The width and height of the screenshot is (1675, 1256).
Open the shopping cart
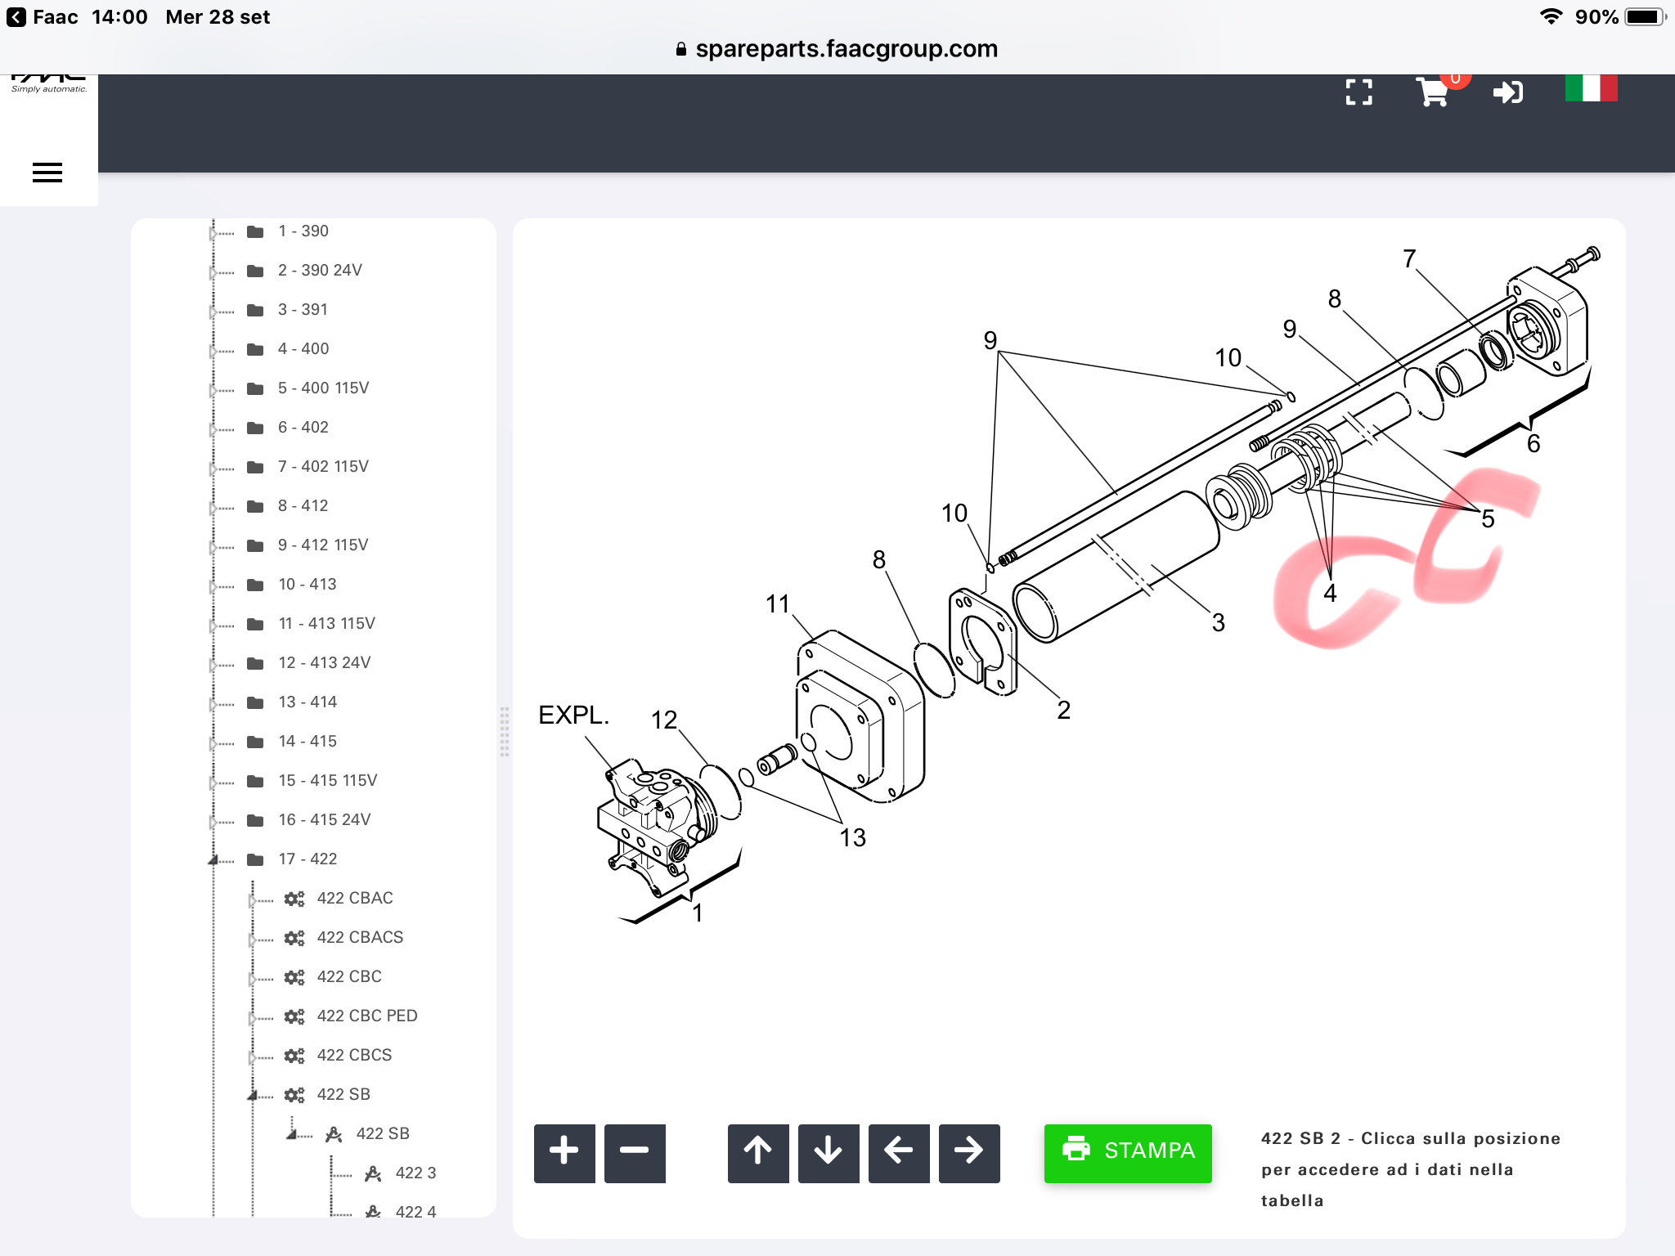click(1433, 92)
